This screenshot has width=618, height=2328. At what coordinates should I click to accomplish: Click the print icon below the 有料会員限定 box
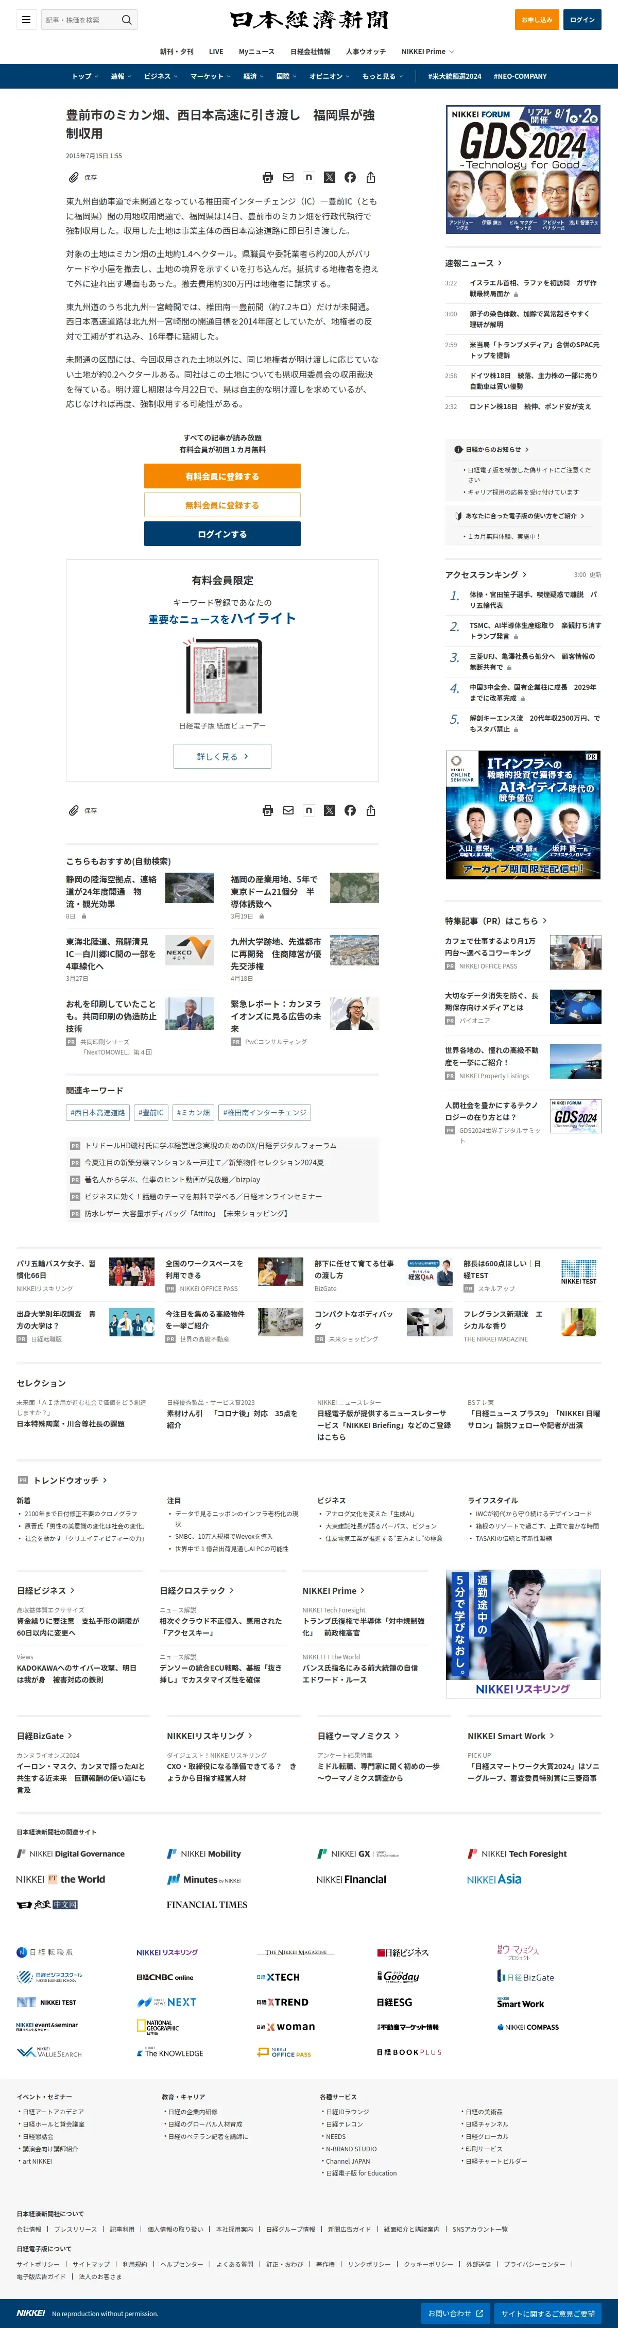tap(267, 811)
